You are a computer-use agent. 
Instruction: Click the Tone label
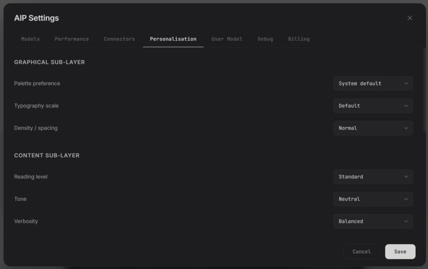click(x=20, y=199)
